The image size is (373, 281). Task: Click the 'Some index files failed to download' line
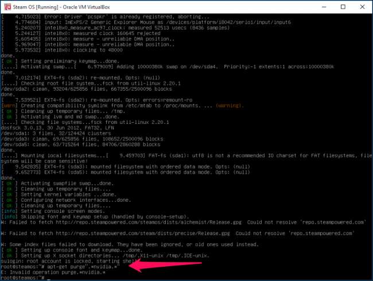tap(130, 244)
